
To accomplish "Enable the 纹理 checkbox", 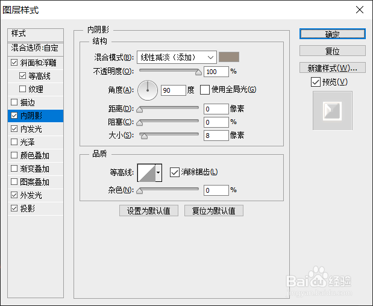I will (22, 89).
